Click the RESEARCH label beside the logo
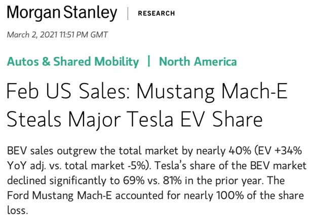The height and width of the screenshot is (221, 314). click(x=156, y=14)
